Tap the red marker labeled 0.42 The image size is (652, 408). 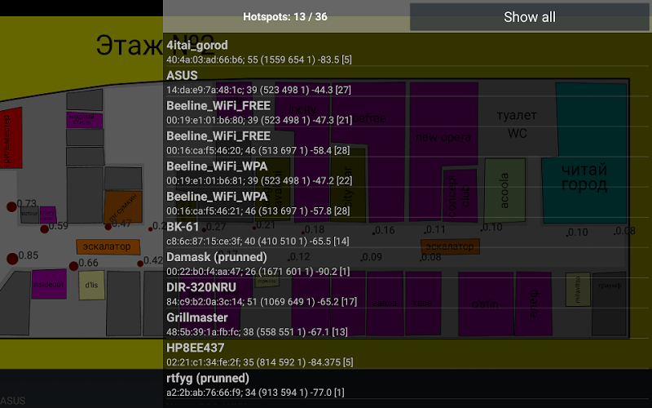(140, 264)
